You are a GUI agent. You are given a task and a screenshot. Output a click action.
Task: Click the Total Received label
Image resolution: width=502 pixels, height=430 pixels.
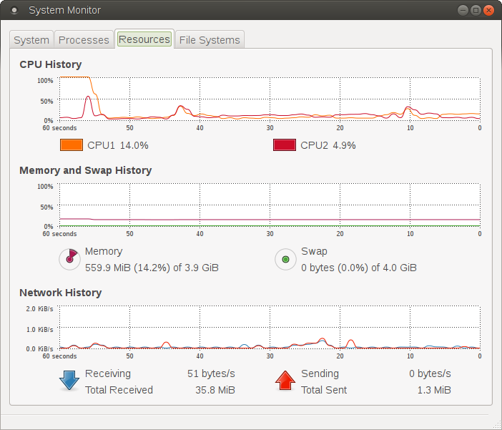point(119,390)
